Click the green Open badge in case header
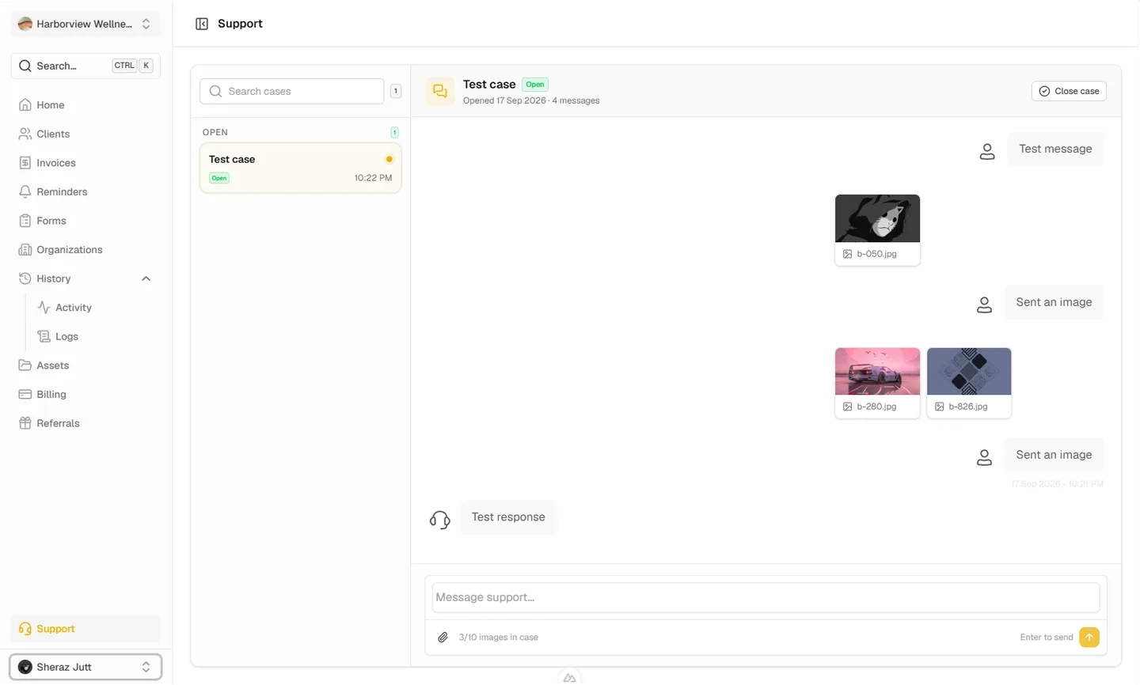This screenshot has width=1140, height=685. pyautogui.click(x=535, y=85)
